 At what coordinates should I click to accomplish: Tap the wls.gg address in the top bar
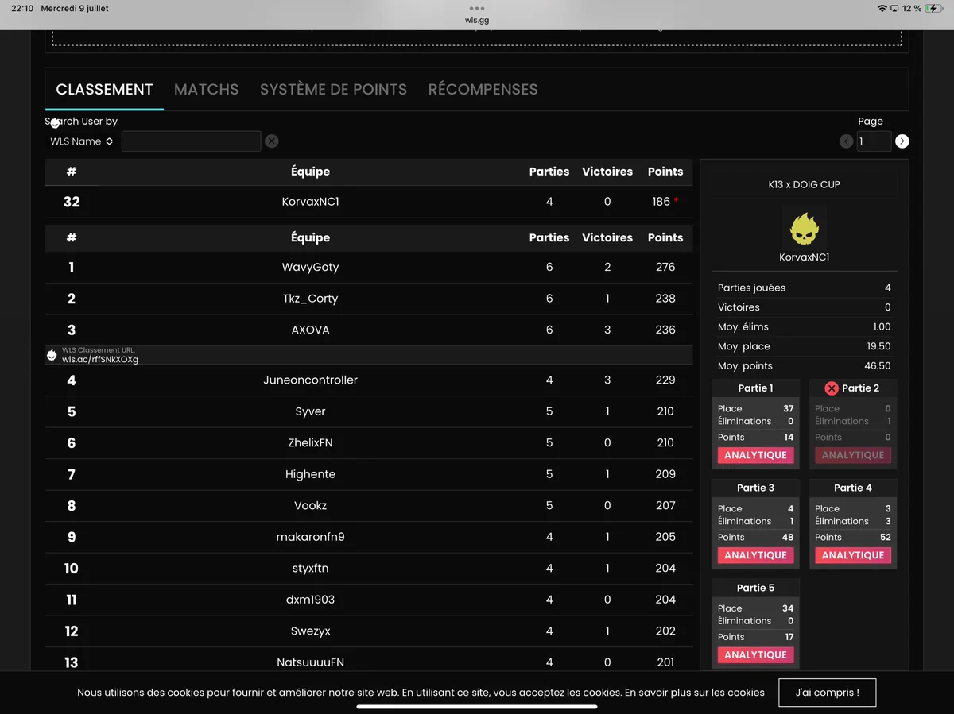[x=477, y=21]
